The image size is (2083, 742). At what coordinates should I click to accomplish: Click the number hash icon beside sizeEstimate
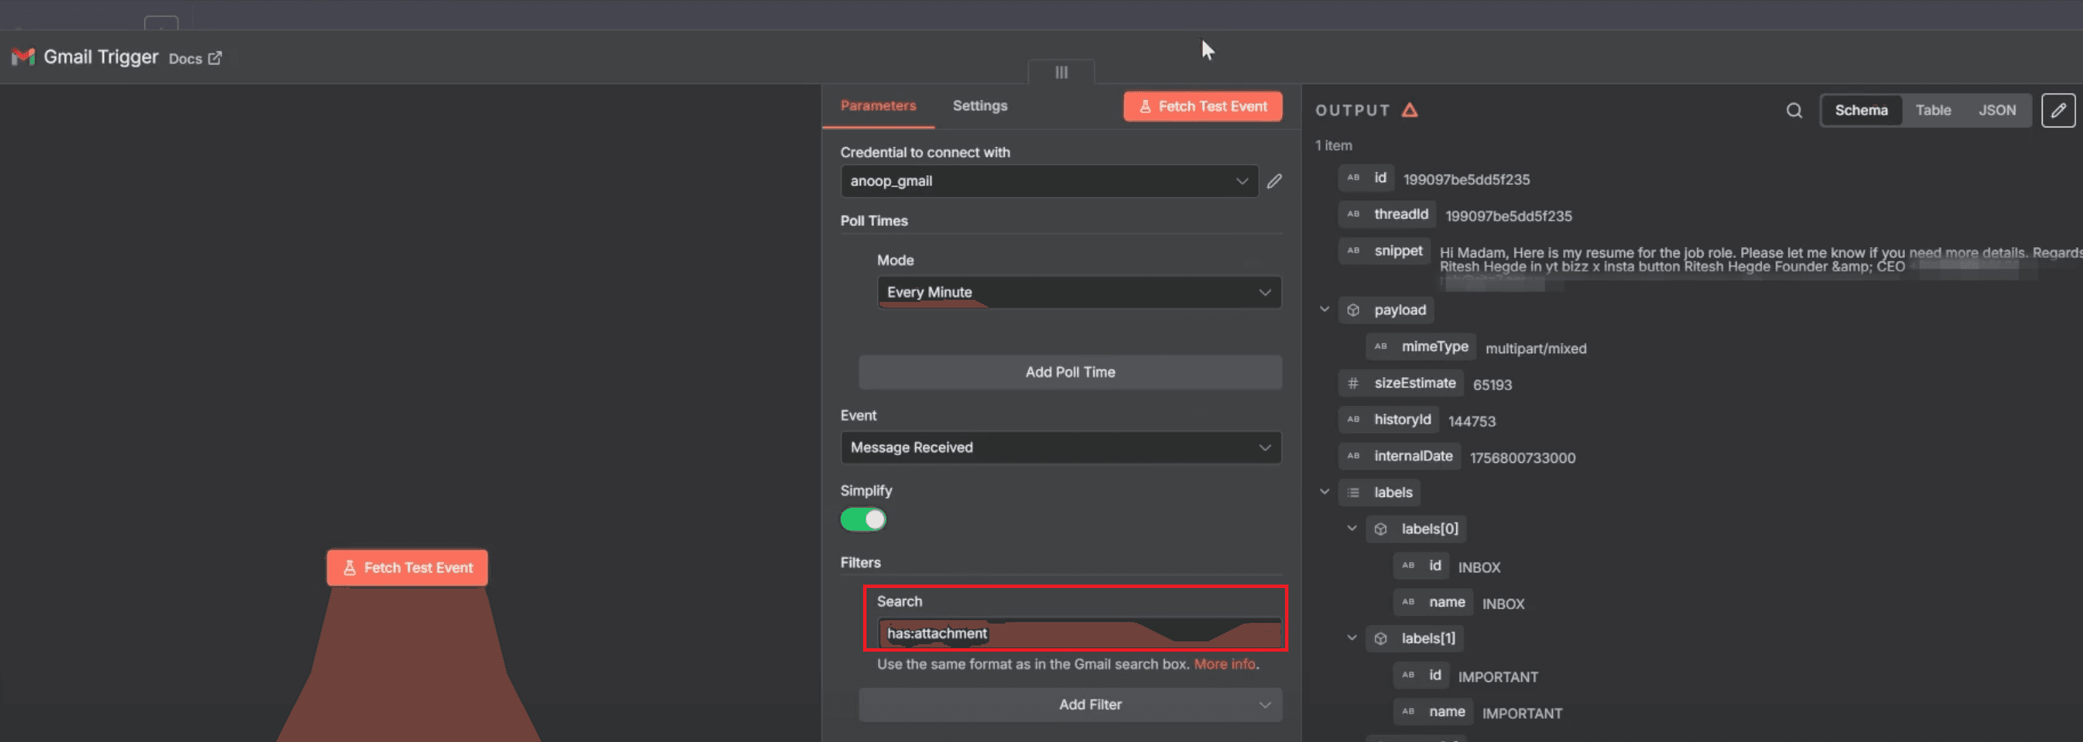point(1354,383)
